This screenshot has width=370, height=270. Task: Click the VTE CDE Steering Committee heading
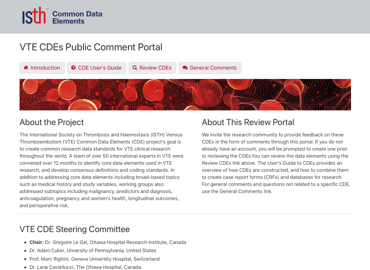coord(75,229)
